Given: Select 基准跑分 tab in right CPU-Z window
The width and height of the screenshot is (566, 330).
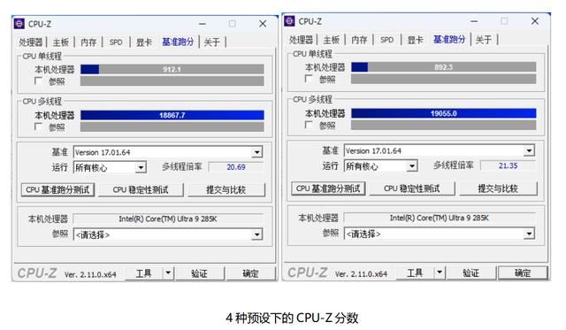Looking at the screenshot, I should 449,39.
